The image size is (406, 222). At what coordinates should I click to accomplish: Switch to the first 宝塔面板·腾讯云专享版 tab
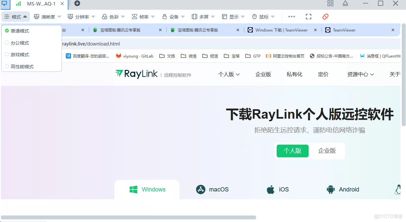(127, 30)
